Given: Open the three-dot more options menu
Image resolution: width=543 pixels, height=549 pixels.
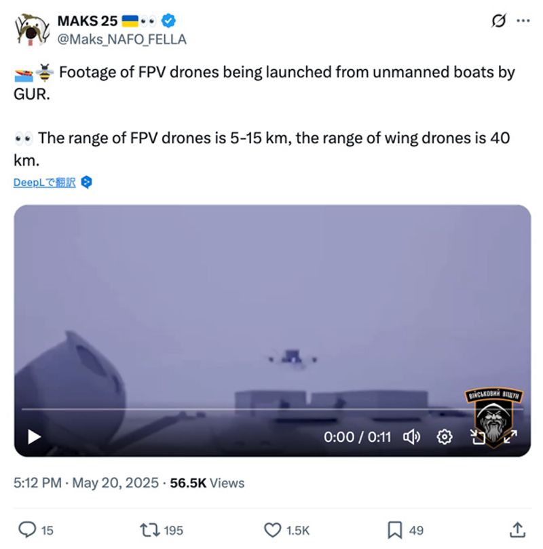Looking at the screenshot, I should [522, 21].
